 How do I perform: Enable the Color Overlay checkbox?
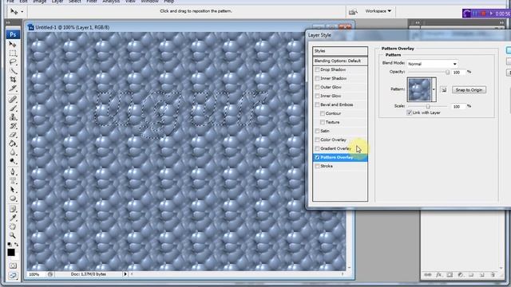[317, 140]
